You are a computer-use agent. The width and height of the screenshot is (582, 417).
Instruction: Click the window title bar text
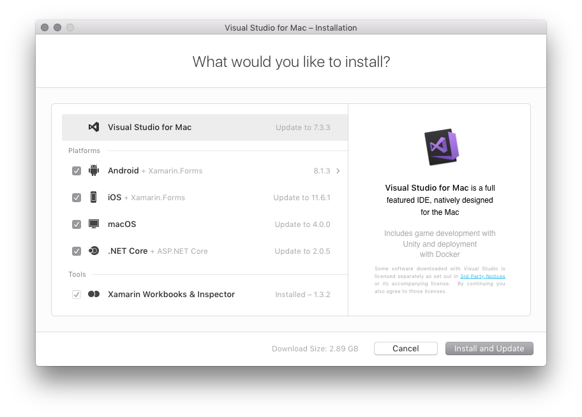point(291,28)
